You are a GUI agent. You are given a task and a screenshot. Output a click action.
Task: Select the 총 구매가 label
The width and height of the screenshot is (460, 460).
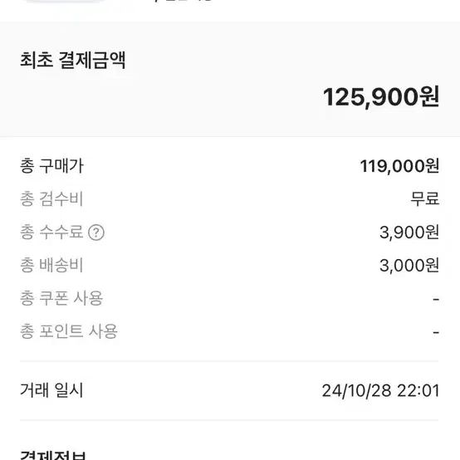point(52,166)
